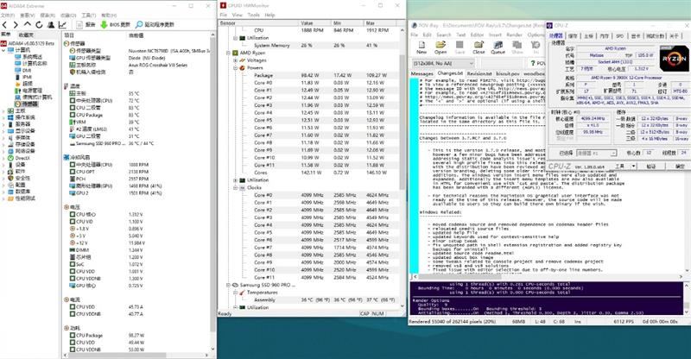Viewport: 691px width, 359px height.
Task: Open the Tools menu in HWMonitor
Action: [253, 15]
